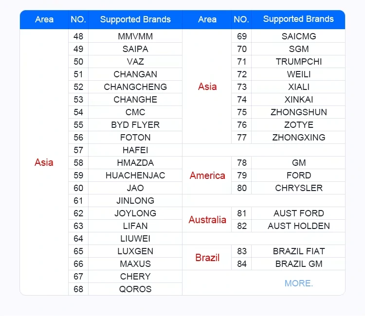Image resolution: width=365 pixels, height=316 pixels.
Task: Select the LUXGEN brand cell
Action: point(135,251)
